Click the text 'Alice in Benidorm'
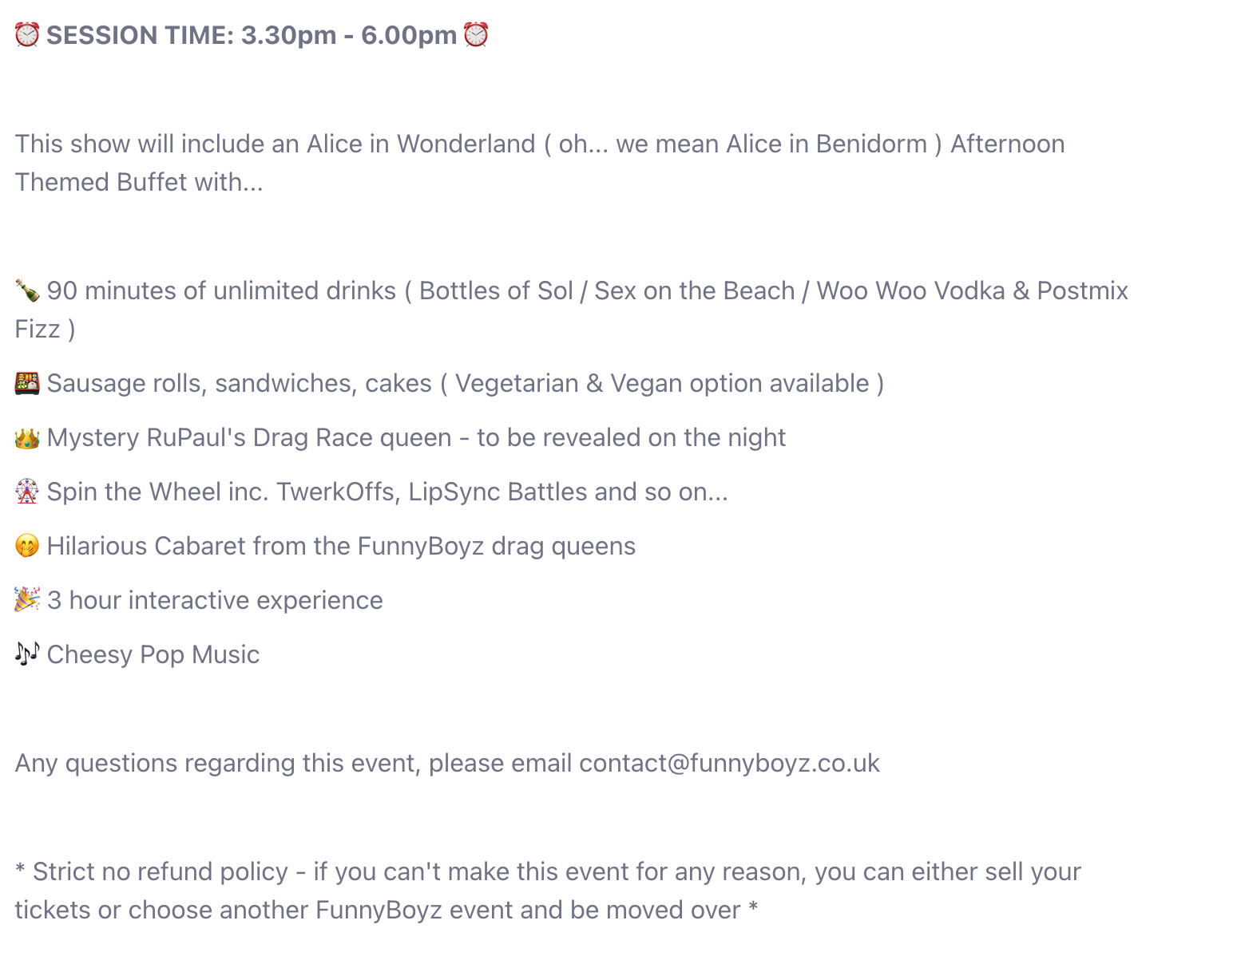The width and height of the screenshot is (1233, 956). pos(826,144)
